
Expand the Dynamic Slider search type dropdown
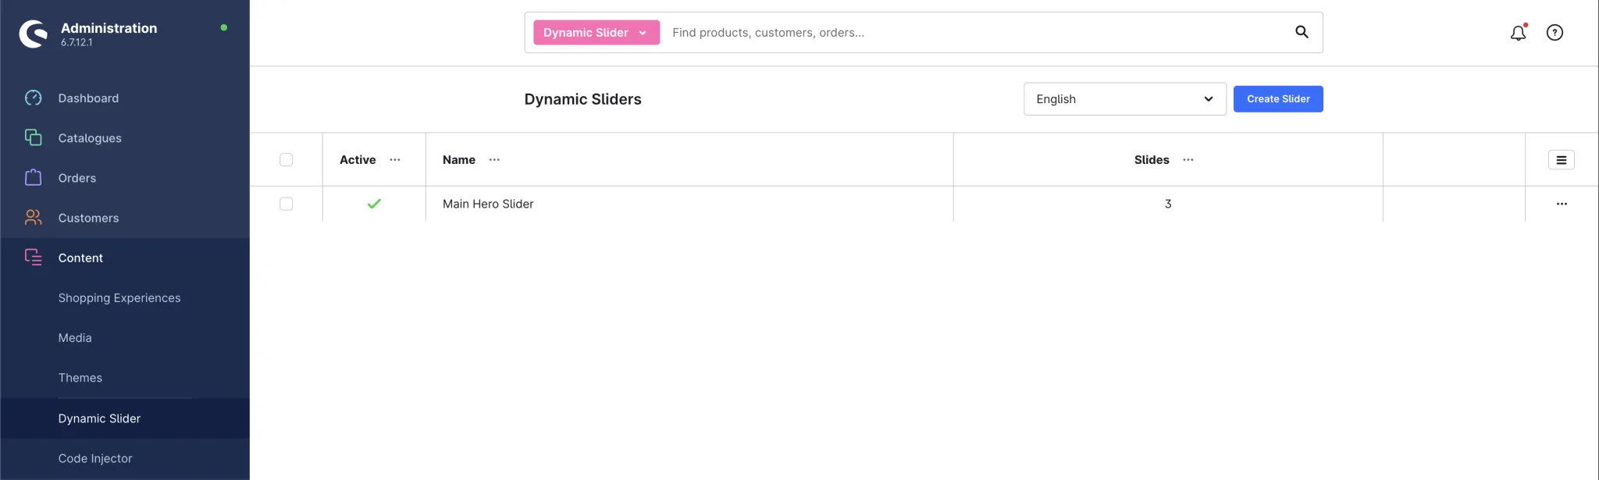click(x=597, y=33)
